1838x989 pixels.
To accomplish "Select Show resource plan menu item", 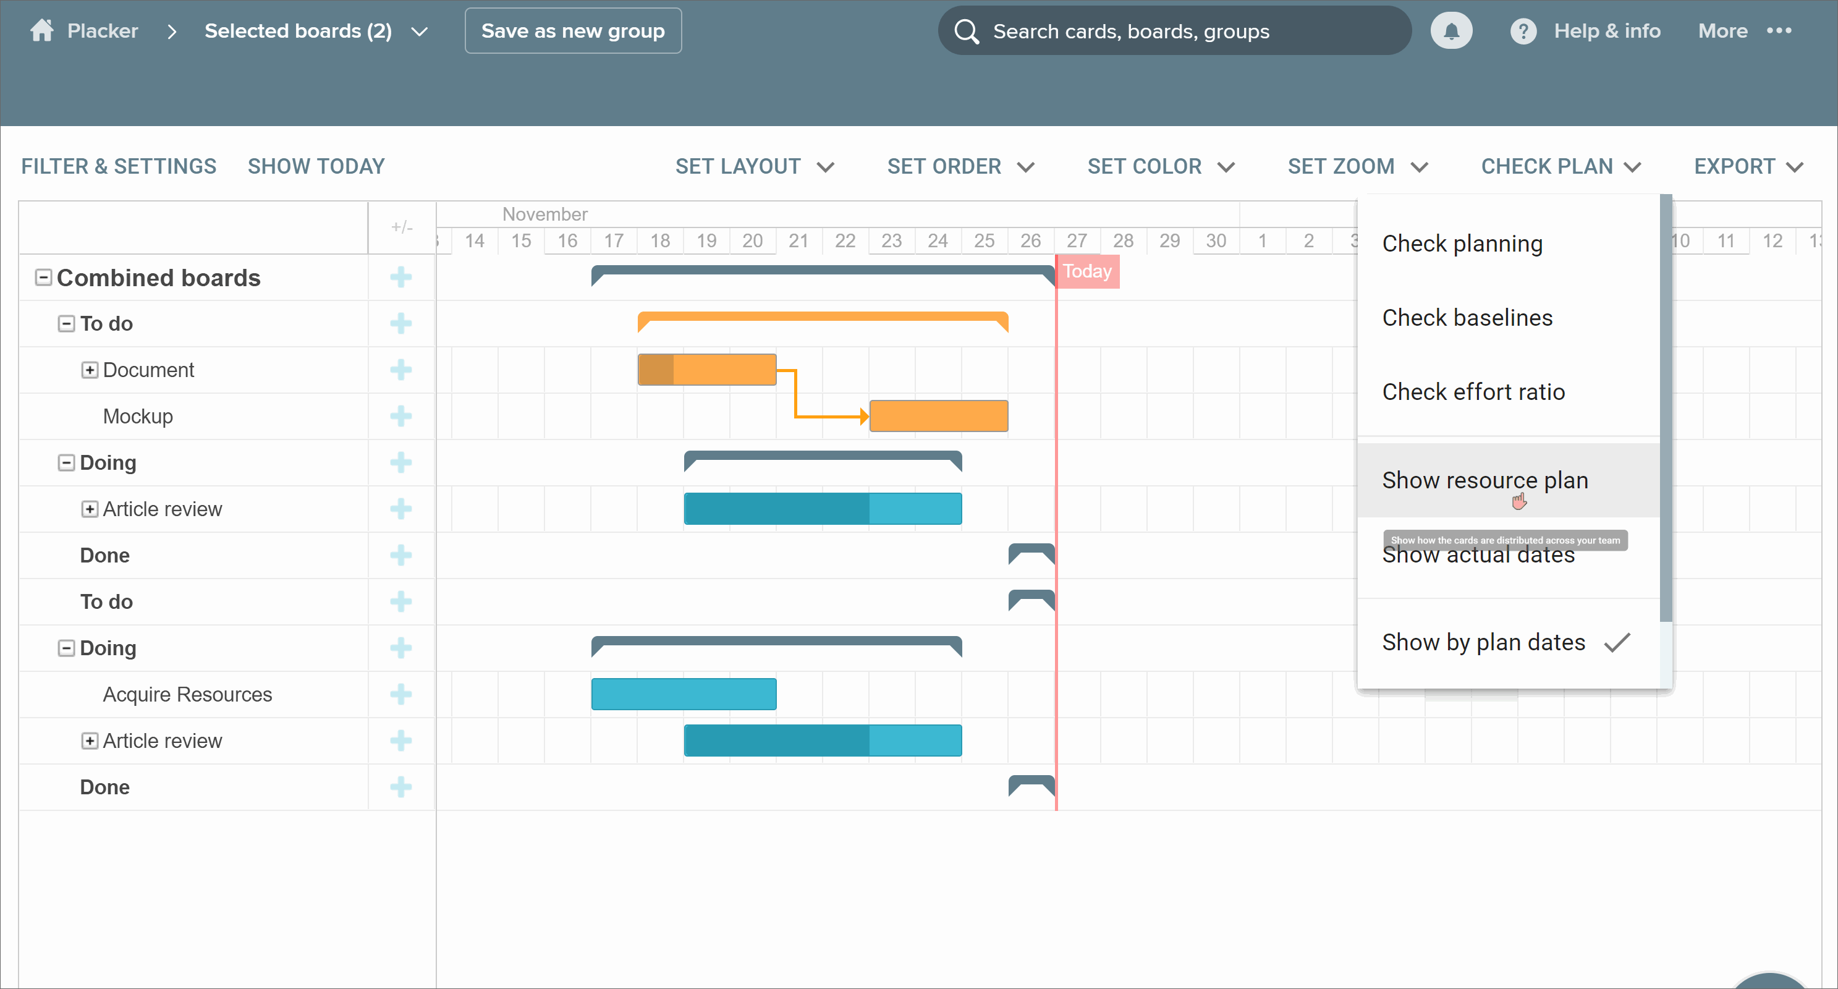I will pos(1484,480).
